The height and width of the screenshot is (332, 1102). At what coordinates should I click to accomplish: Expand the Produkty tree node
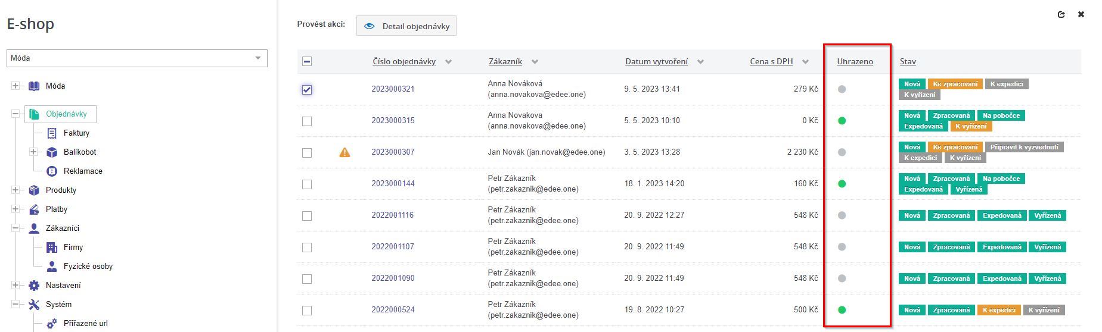click(15, 190)
